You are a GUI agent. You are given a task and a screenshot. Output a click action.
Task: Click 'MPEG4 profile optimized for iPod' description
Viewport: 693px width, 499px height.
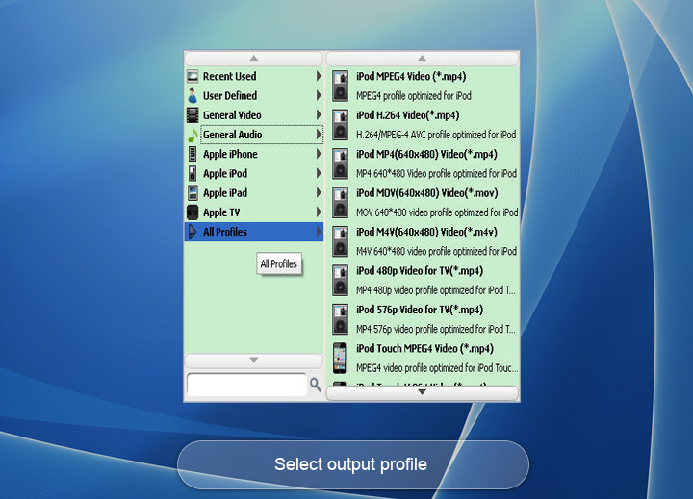pos(414,96)
